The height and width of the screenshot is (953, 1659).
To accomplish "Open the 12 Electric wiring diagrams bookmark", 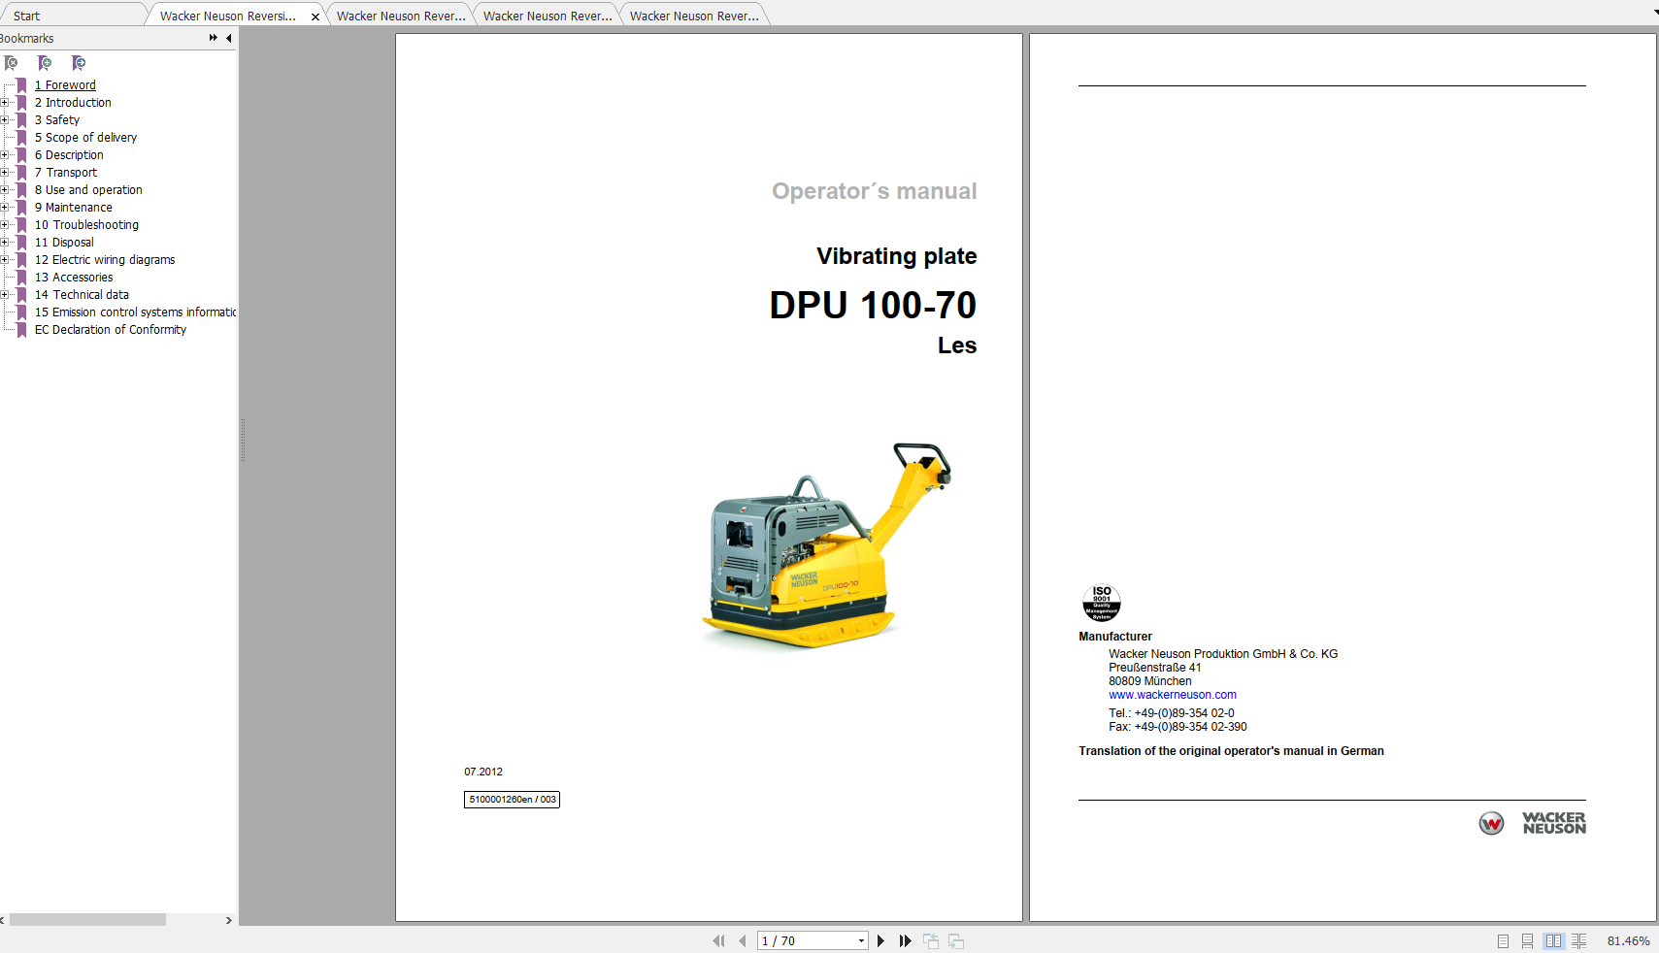I will 105,260.
